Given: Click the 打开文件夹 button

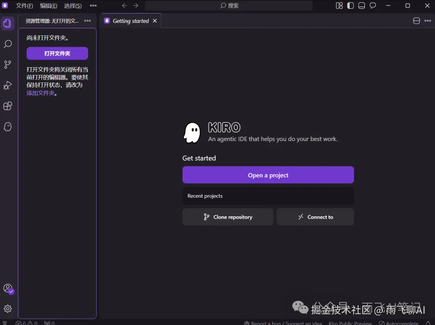Looking at the screenshot, I should coord(57,53).
